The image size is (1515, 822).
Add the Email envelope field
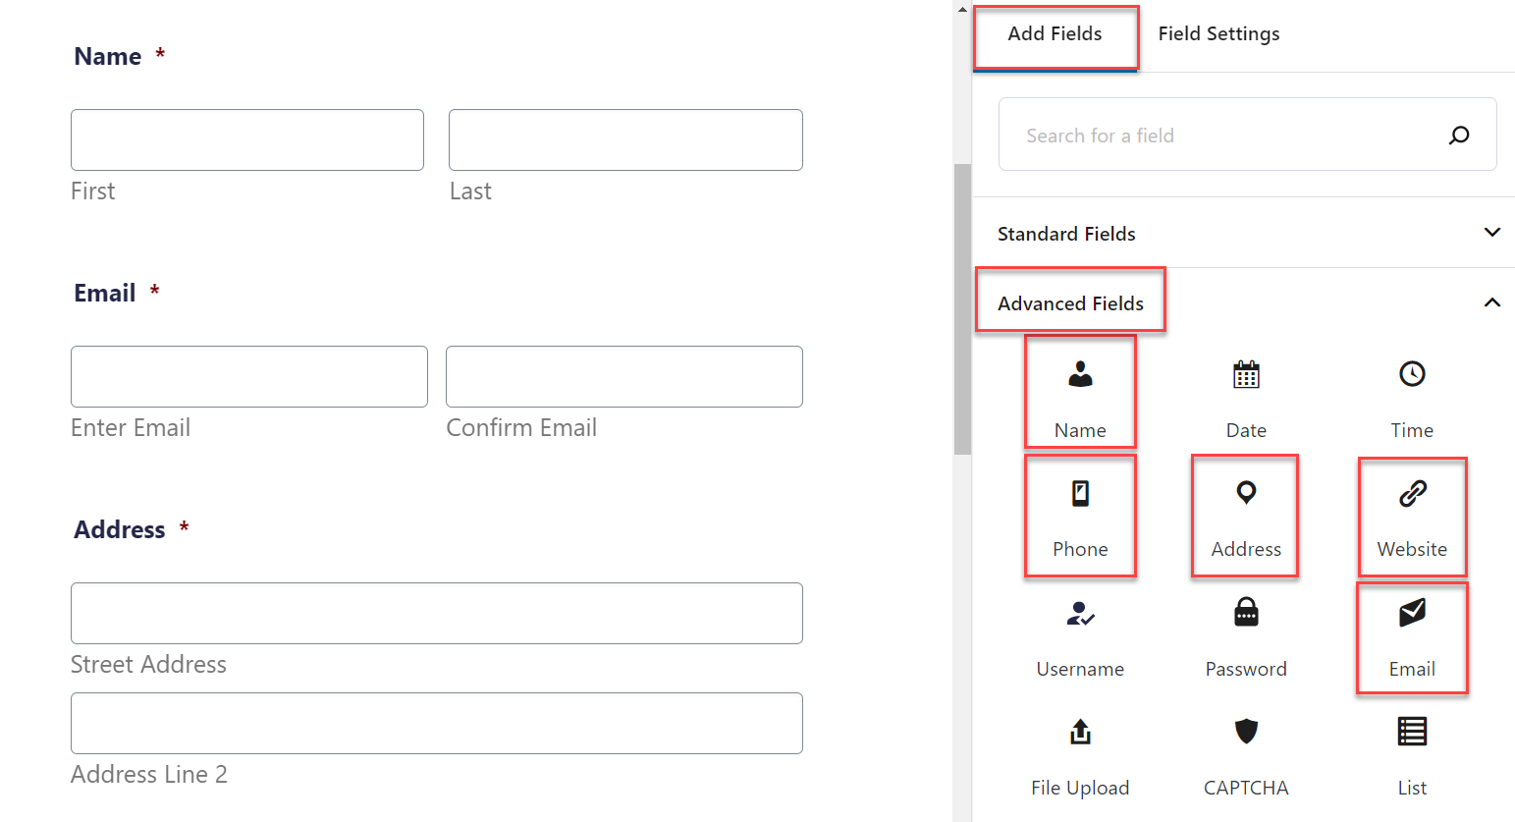pyautogui.click(x=1412, y=637)
